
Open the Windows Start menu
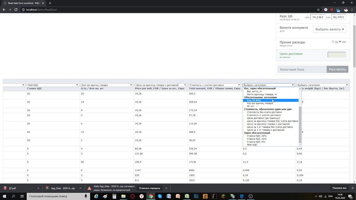point(4,196)
